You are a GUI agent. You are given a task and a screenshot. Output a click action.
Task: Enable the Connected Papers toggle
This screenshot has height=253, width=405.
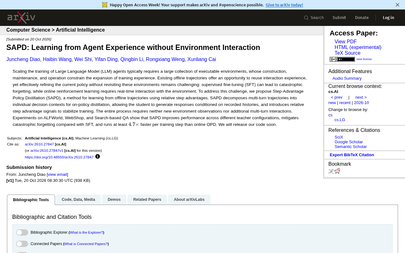coord(22,244)
